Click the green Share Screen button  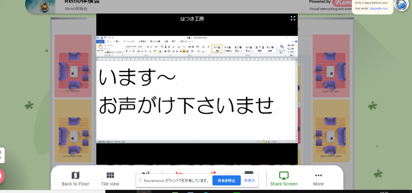pyautogui.click(x=284, y=179)
